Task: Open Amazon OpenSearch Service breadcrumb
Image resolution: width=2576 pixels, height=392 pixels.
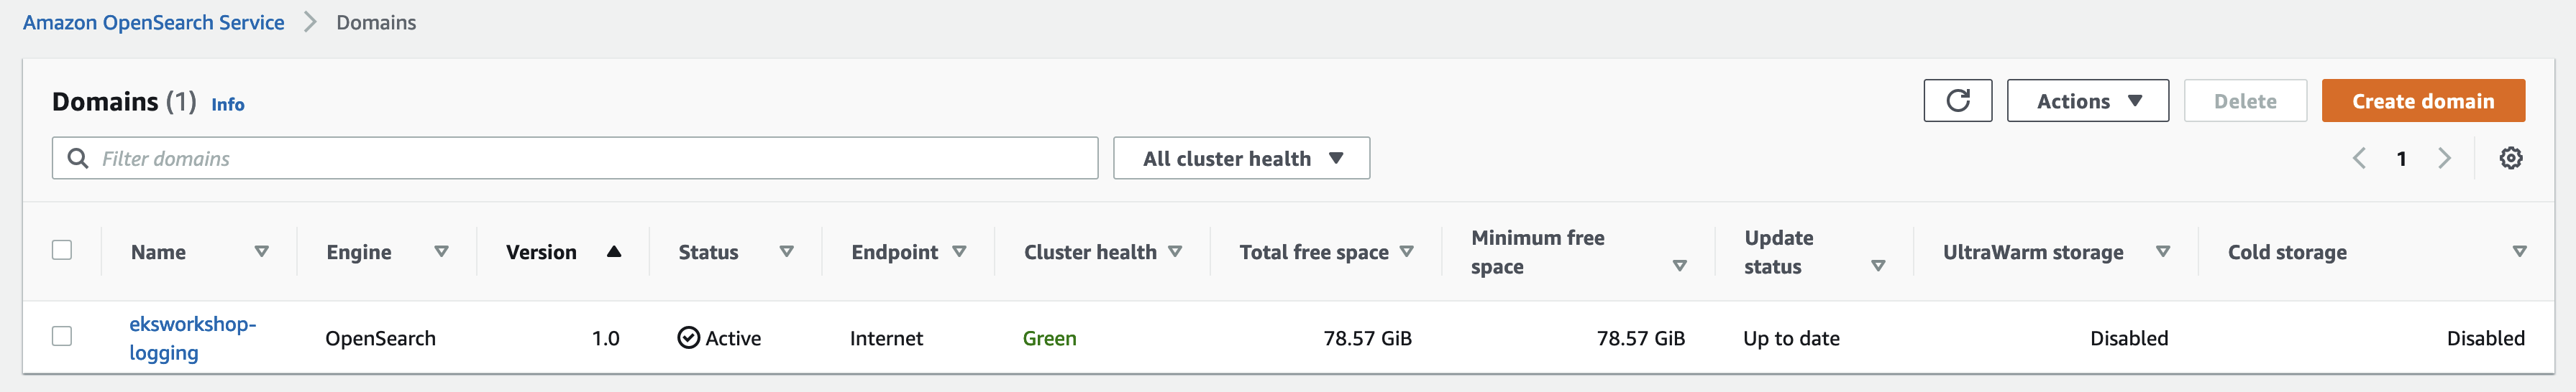Action: (154, 22)
